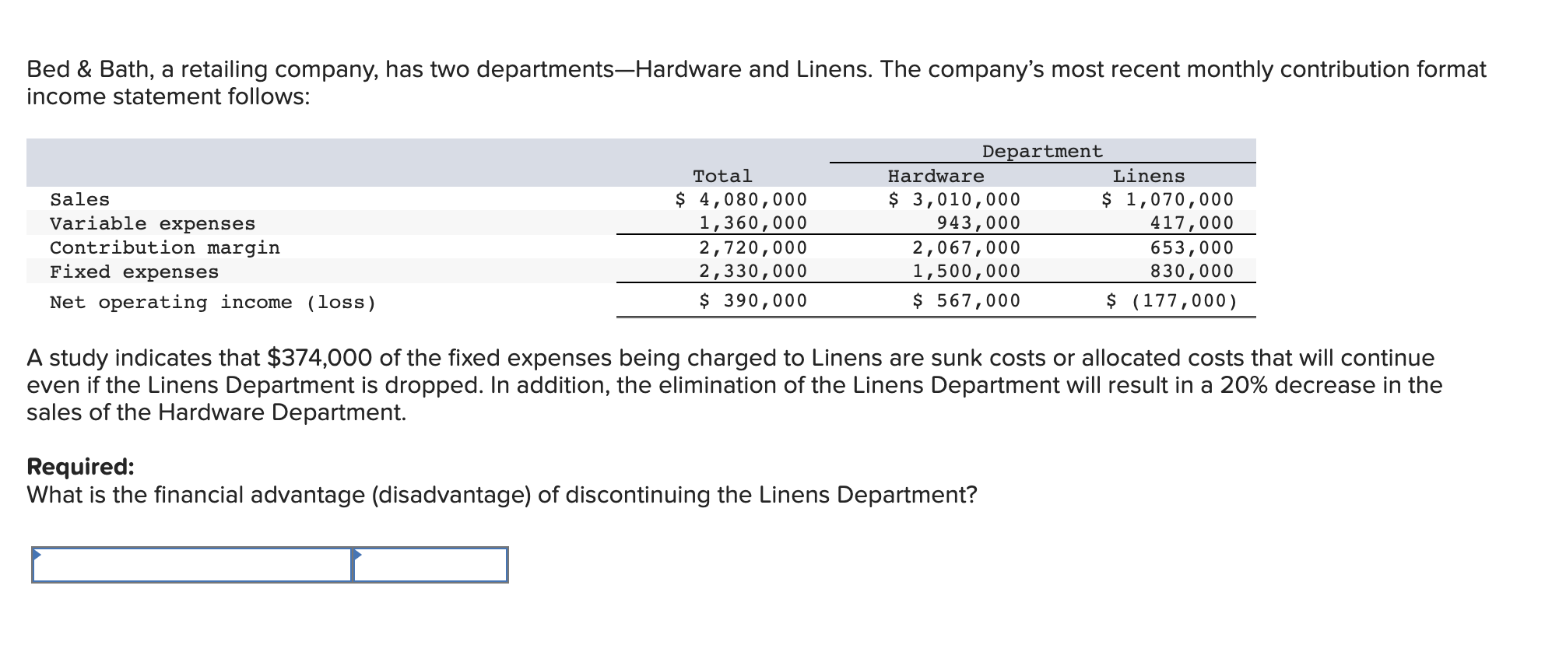The width and height of the screenshot is (1552, 652).
Task: Click Total contribution margin 2,720,000
Action: 753,248
